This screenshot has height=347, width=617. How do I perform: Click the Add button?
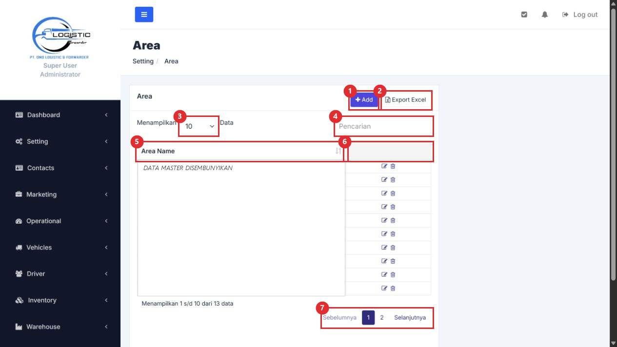pyautogui.click(x=364, y=99)
